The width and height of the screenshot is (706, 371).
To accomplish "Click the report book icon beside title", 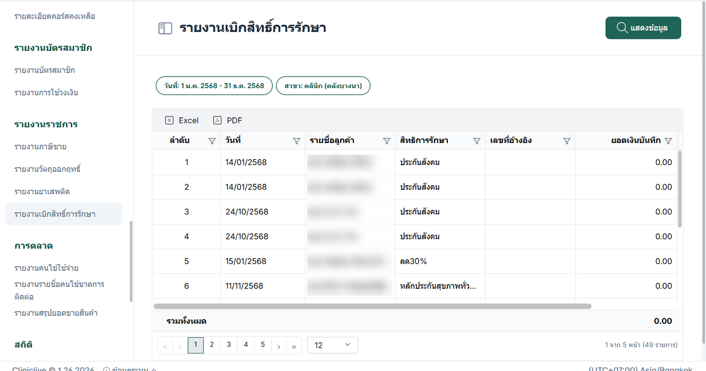I will pyautogui.click(x=165, y=28).
